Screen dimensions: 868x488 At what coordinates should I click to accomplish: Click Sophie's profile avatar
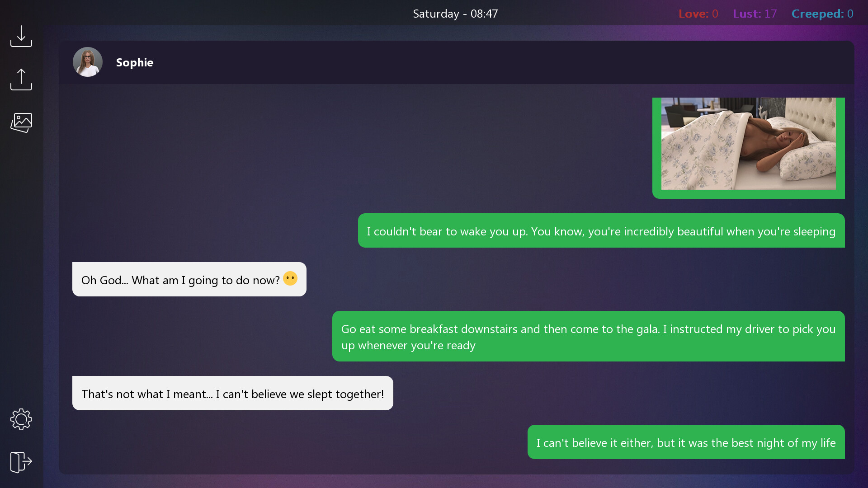[88, 62]
